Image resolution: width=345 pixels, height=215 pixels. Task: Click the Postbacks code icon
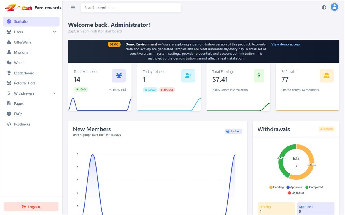(x=9, y=124)
